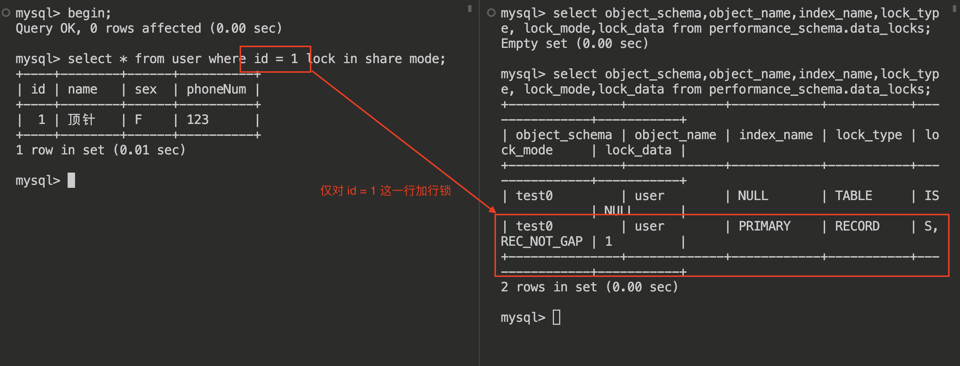Click the lock_data column header

tap(638, 150)
